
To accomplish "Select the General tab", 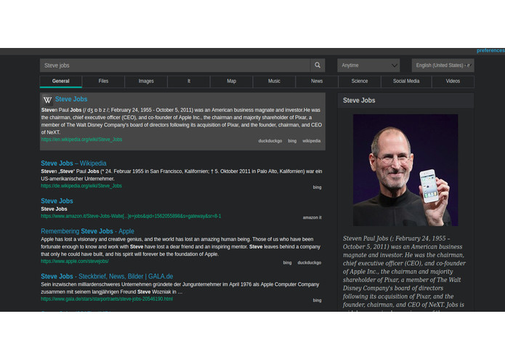I will 61,81.
